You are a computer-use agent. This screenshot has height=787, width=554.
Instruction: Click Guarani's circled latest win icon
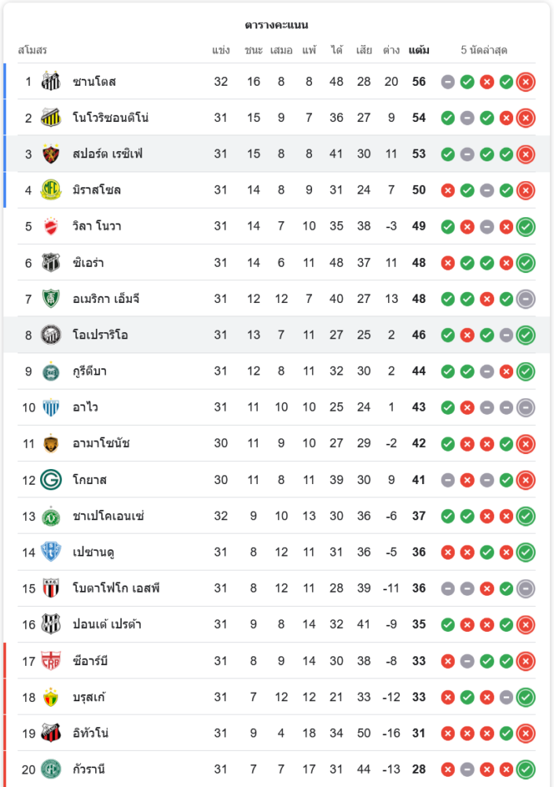(x=526, y=769)
